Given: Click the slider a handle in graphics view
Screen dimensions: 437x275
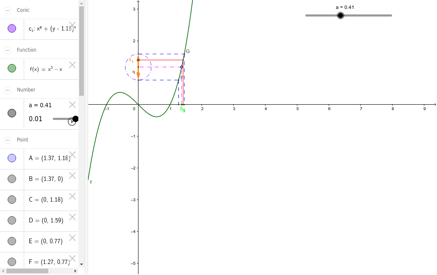Looking at the screenshot, I should tap(340, 16).
